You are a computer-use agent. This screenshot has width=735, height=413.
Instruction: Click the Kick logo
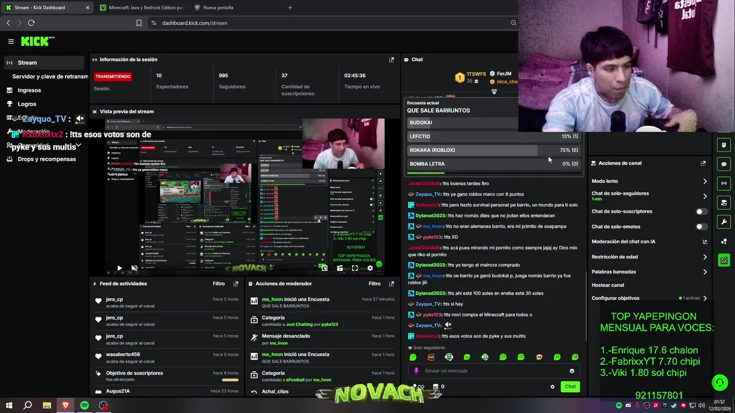38,41
